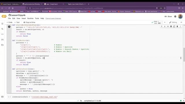Collapse the header with chevron up

(x=181, y=22)
